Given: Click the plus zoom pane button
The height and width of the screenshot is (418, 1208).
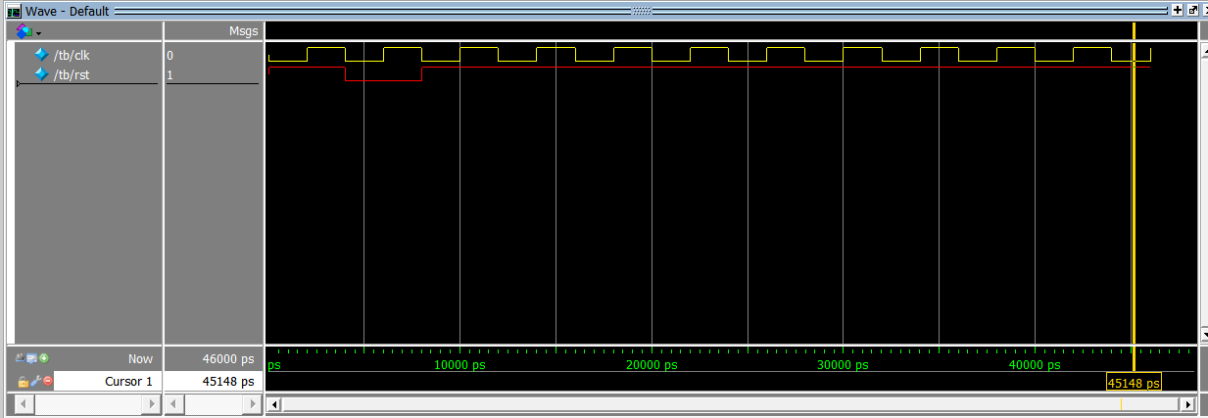Looking at the screenshot, I should (x=1178, y=10).
